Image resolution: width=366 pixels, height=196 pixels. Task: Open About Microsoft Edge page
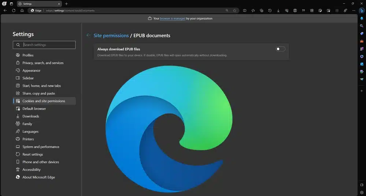pyautogui.click(x=38, y=177)
